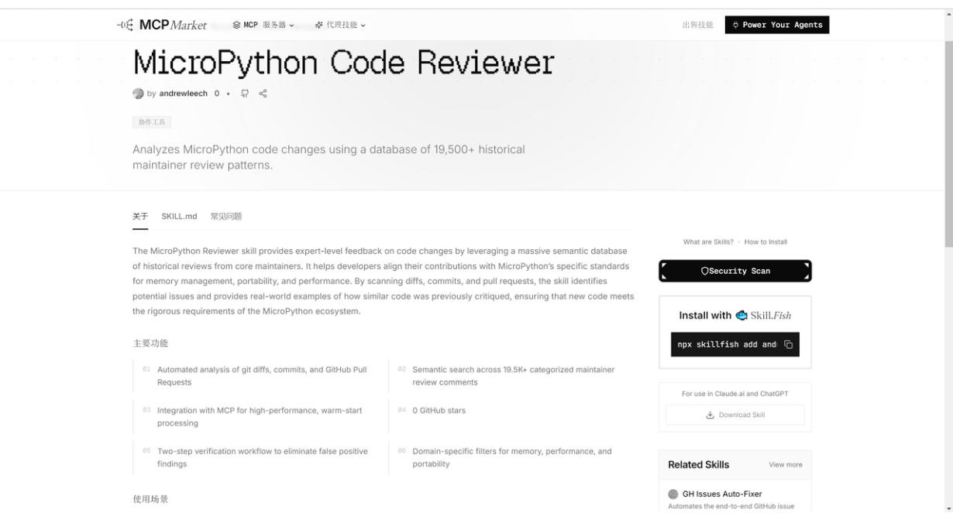Image resolution: width=953 pixels, height=520 pixels.
Task: Expand the MCP 服务器 dropdown menu
Action: click(x=263, y=25)
